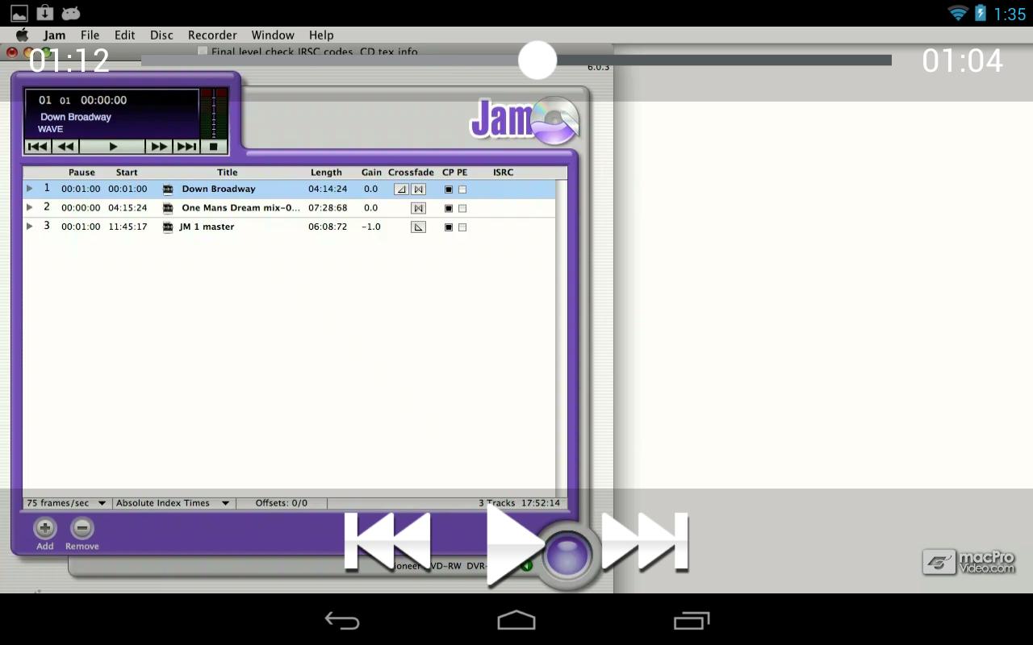The height and width of the screenshot is (645, 1033).
Task: Open the Apple menu
Action: (x=23, y=35)
